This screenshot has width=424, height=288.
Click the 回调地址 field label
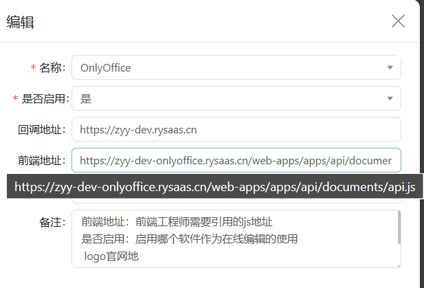pos(42,129)
